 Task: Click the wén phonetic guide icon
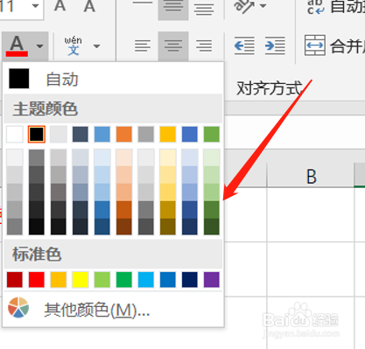[x=74, y=45]
